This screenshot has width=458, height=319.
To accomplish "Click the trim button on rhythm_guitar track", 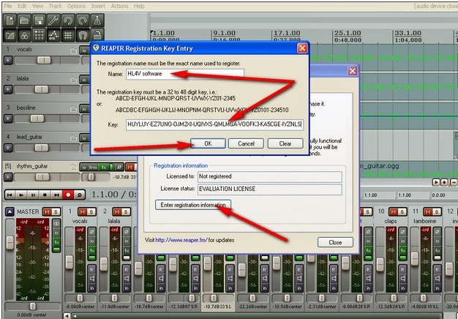I will [x=93, y=168].
